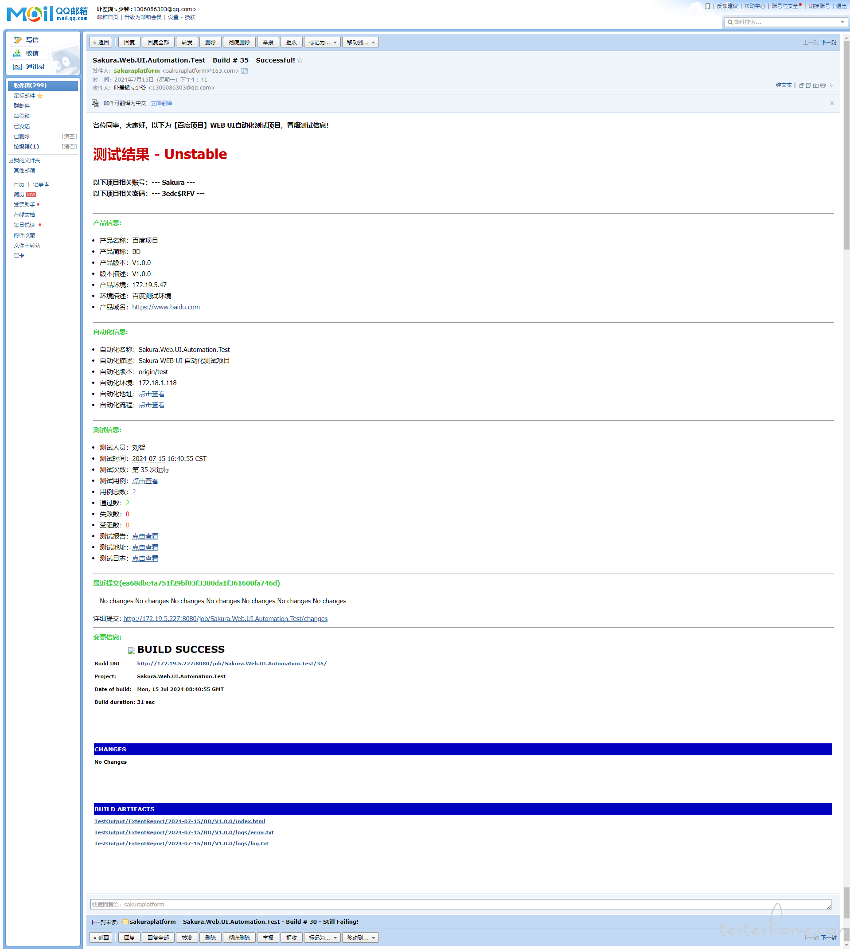
Task: Go to next email via top 下一封
Action: (829, 43)
